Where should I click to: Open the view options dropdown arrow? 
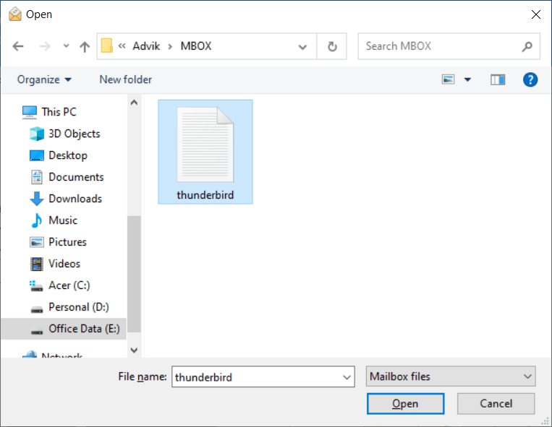pyautogui.click(x=467, y=79)
